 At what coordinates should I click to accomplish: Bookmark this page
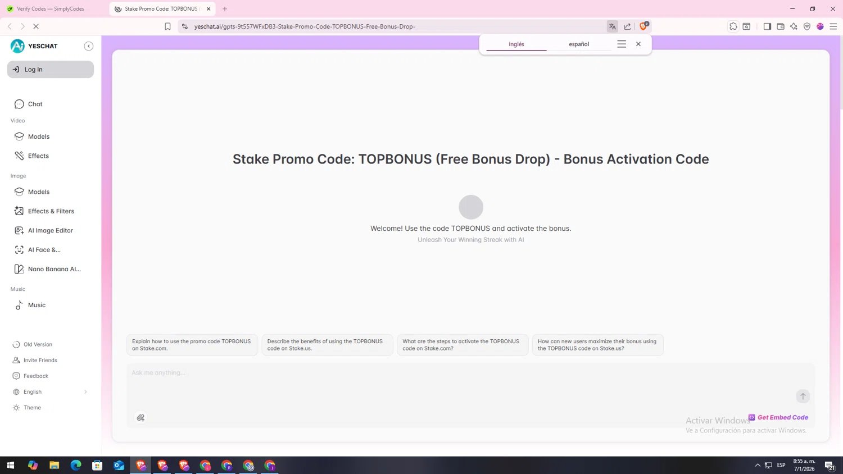coord(167,26)
